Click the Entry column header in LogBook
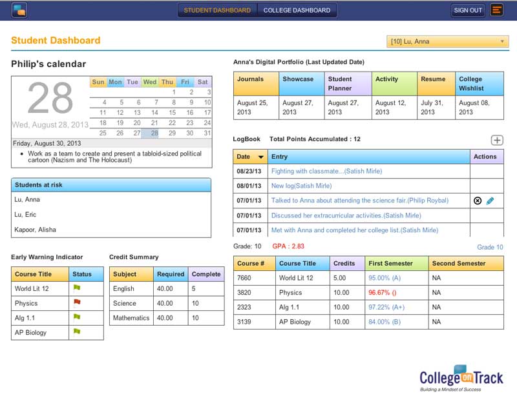The image size is (517, 396). [x=369, y=157]
